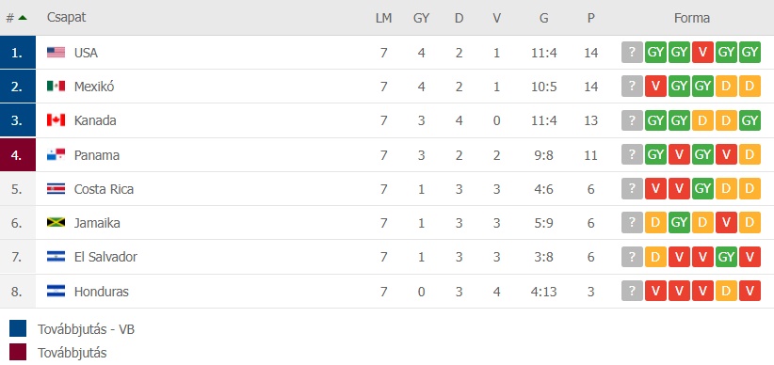
Task: Click the Jamaika flag icon
Action: tap(56, 223)
